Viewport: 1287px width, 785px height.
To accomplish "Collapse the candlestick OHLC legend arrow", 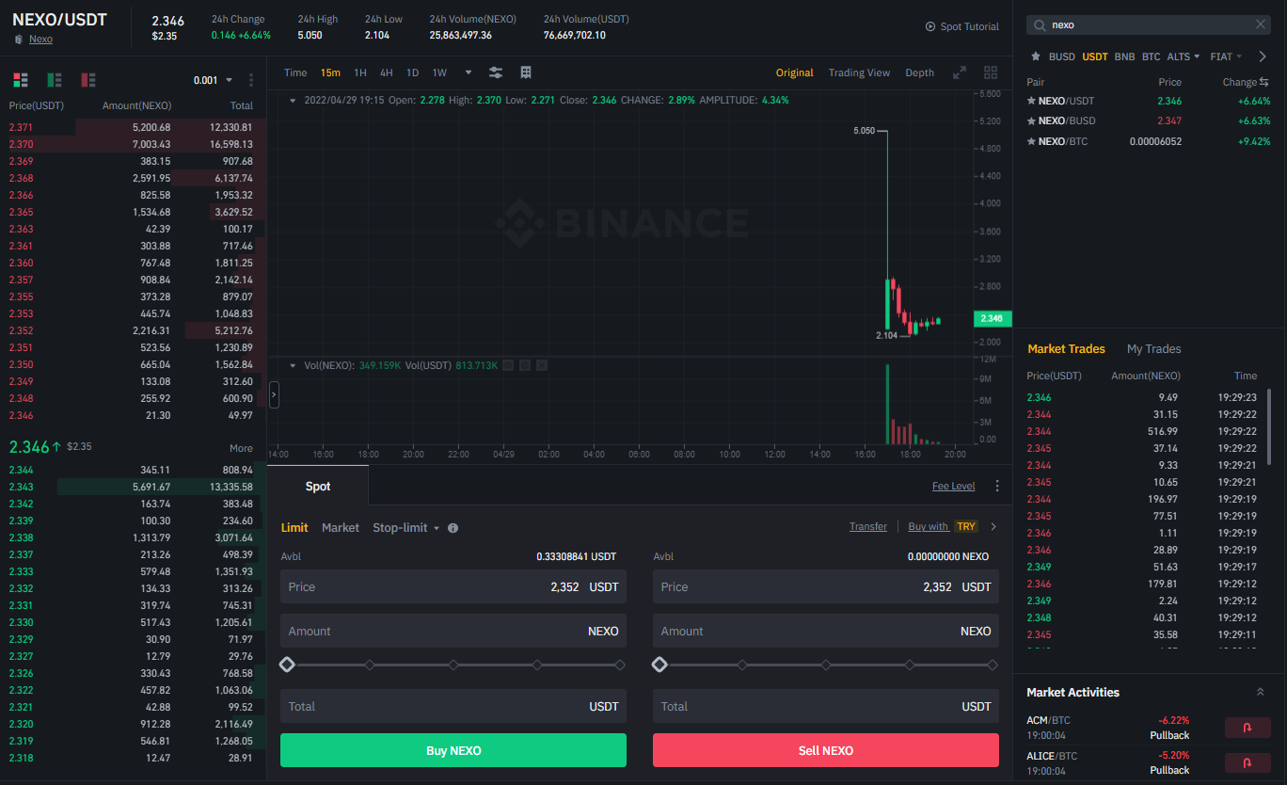I will [x=293, y=100].
